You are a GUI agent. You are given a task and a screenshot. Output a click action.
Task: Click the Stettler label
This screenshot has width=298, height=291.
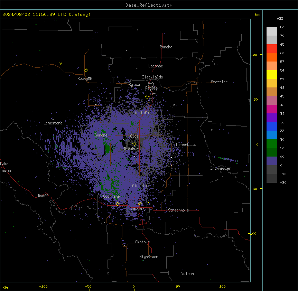pyautogui.click(x=219, y=82)
